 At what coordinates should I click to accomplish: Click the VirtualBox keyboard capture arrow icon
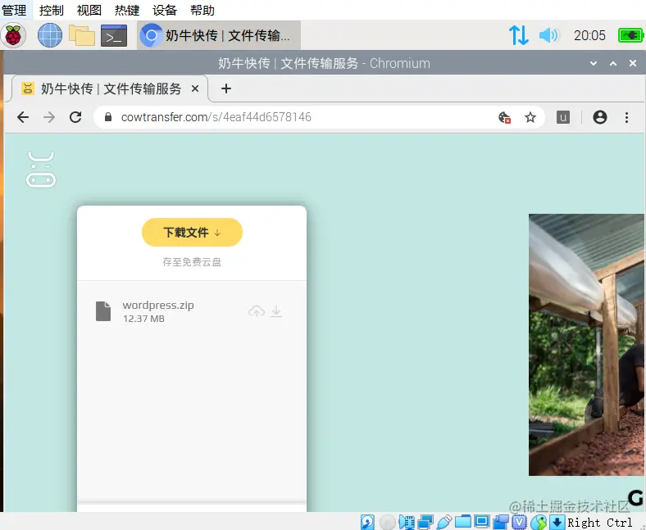click(x=557, y=522)
